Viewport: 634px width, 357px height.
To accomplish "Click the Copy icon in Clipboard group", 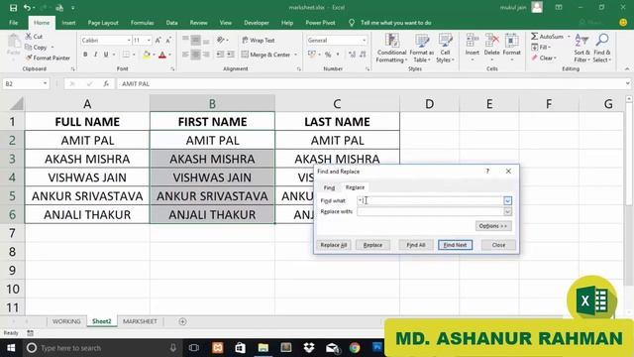I will click(x=29, y=48).
